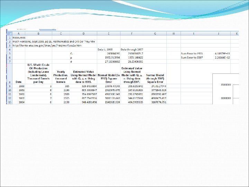This screenshot has width=249, height=187.
Task: Click the estimated value 948.4201498
Action: [x=89, y=102]
